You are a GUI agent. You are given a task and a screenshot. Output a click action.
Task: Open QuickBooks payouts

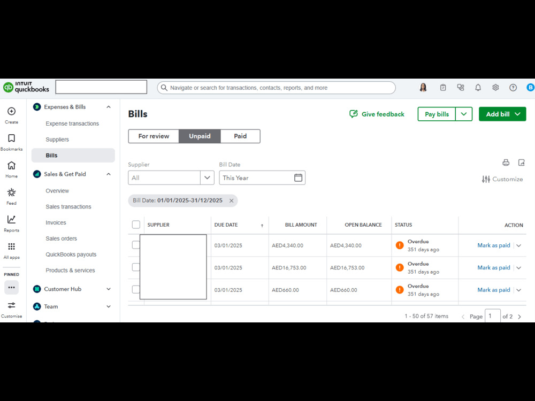71,255
